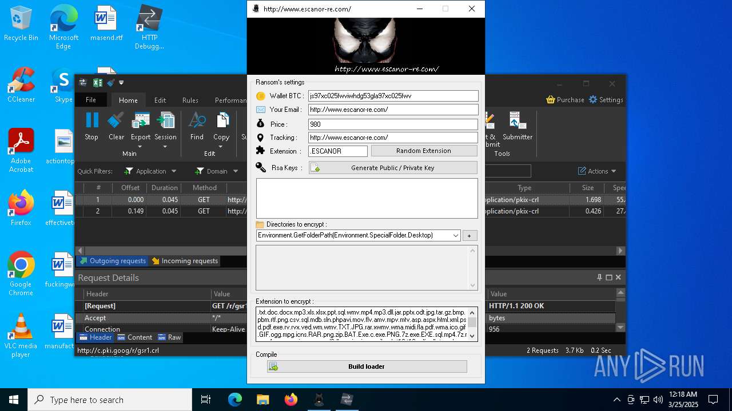
Task: Click the Copy icon in the ribbon
Action: (221, 120)
